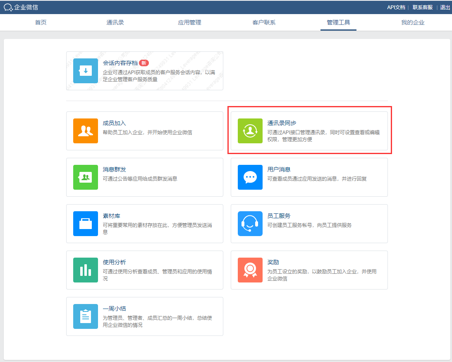Screen dimensions: 452x362
Task: Click the 会话内容存档 download icon
Action: [86, 71]
